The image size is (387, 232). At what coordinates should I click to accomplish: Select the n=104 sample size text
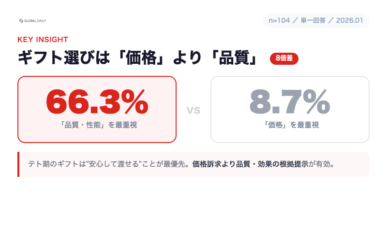pos(279,20)
